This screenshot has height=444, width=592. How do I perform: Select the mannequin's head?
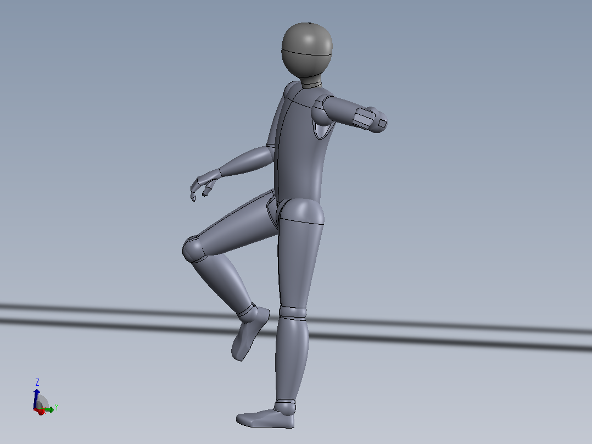pos(307,50)
